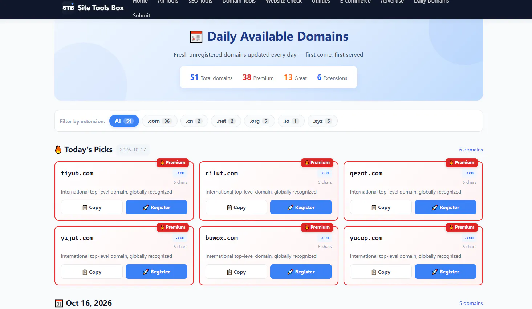Screen dimensions: 532x309
Task: Copy the qezot.com domain
Action: point(381,207)
